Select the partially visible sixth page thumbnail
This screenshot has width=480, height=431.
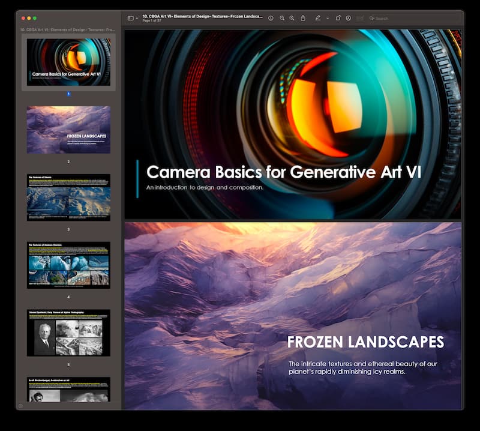tap(68, 390)
